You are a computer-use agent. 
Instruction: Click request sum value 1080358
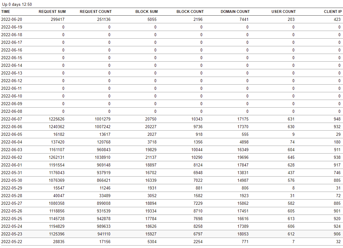click(x=56, y=203)
